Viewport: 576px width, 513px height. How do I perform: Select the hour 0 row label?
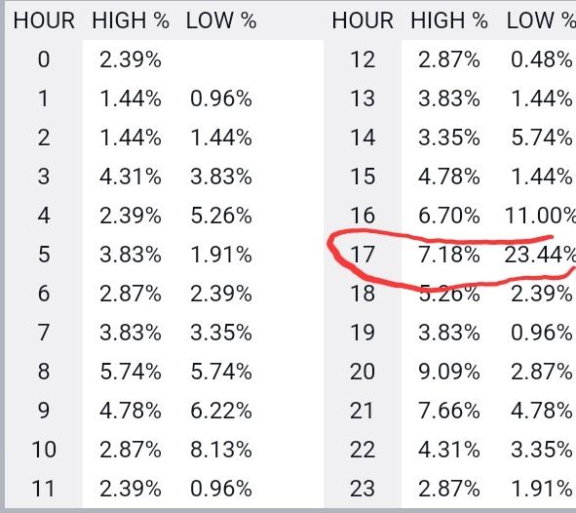pos(44,59)
